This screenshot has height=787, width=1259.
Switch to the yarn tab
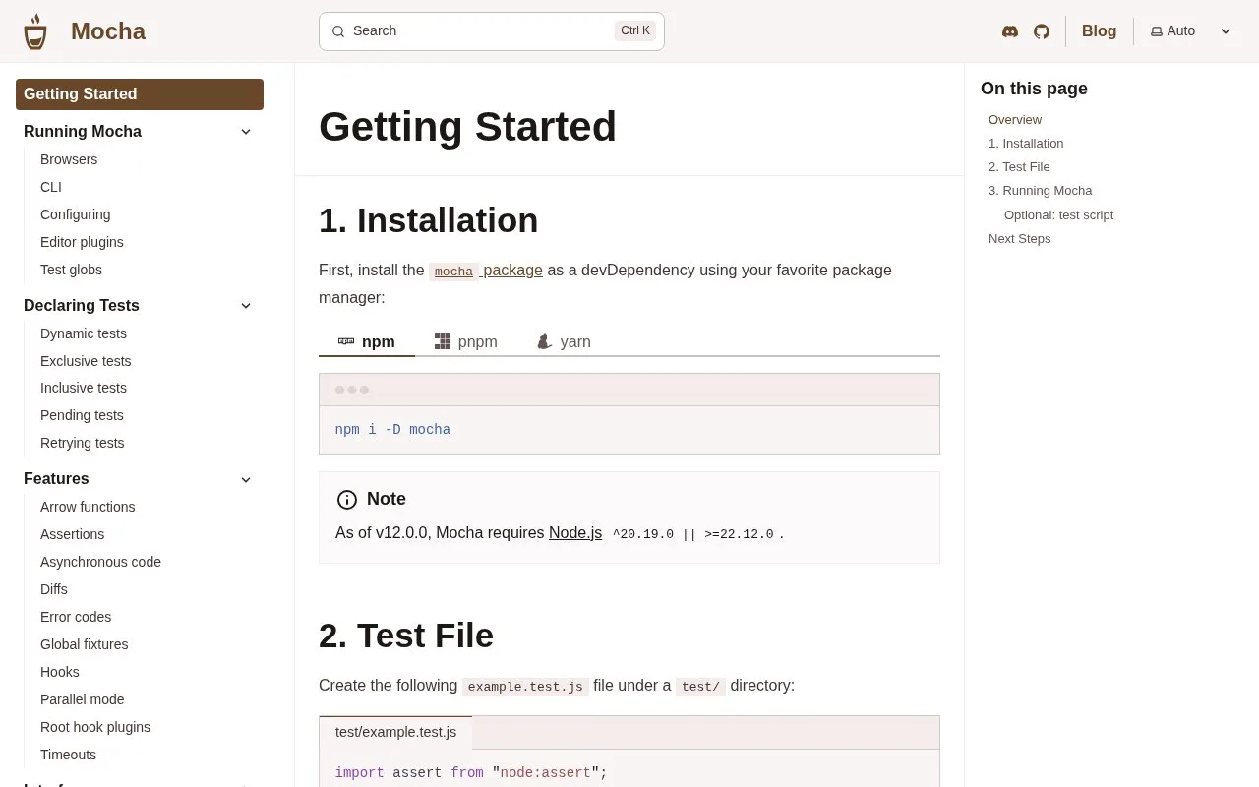click(565, 341)
